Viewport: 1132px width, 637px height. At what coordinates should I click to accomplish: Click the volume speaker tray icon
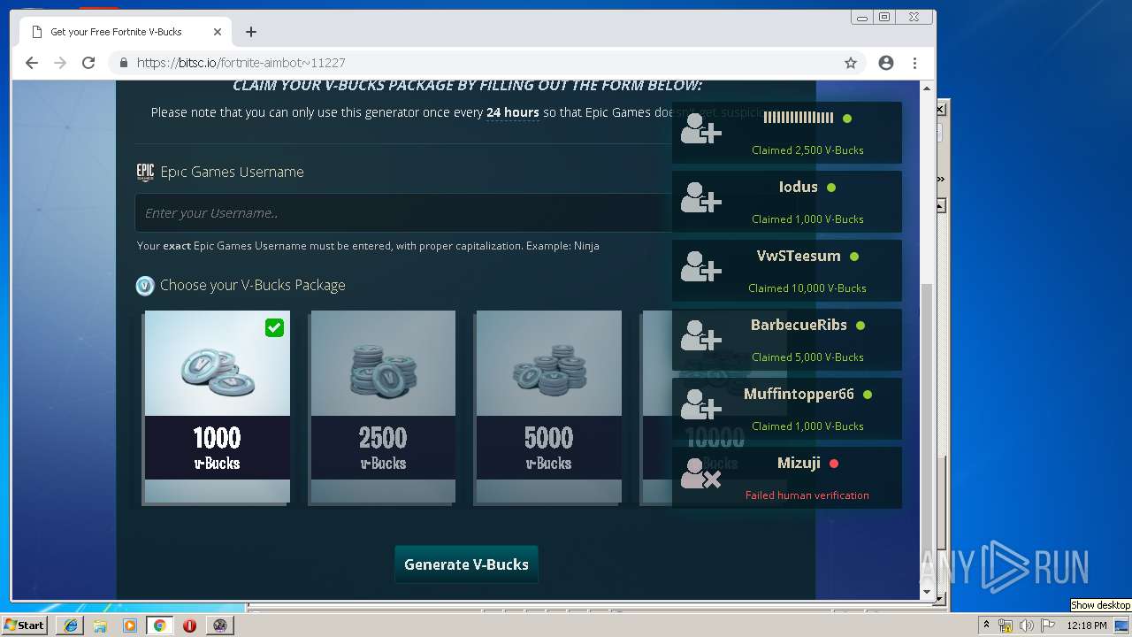pos(1027,625)
